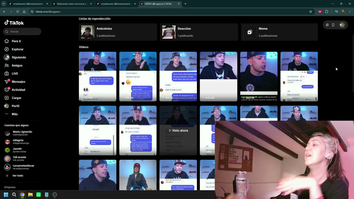354x199 pixels.
Task: Open File Explorer from the taskbar
Action: pos(30,195)
